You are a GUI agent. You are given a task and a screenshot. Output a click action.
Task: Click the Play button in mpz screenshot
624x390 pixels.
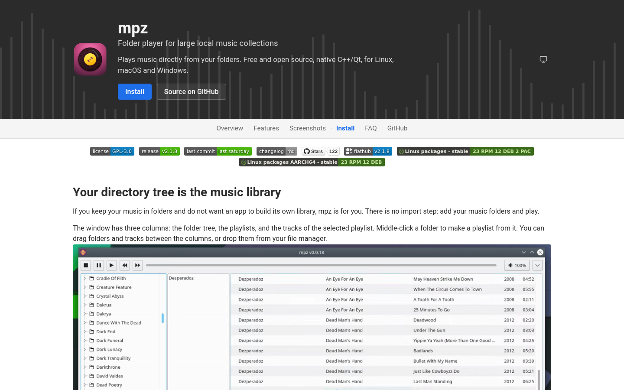click(112, 265)
